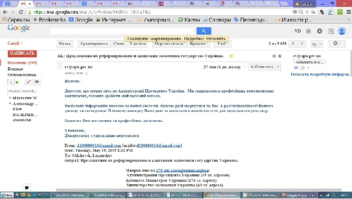Open 'Входящие (599)' folder
Viewport: 352px width, 199px height.
[22, 62]
